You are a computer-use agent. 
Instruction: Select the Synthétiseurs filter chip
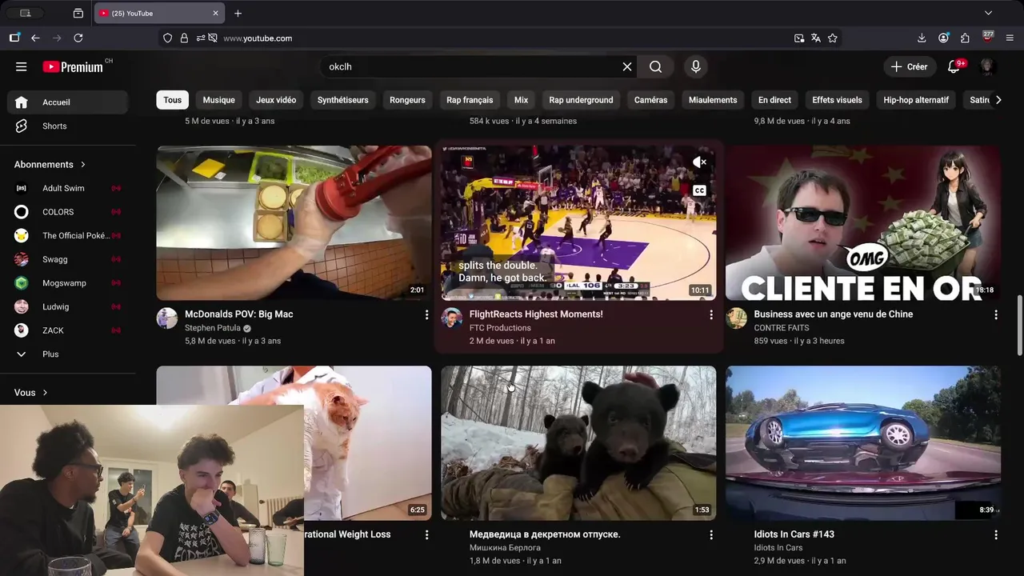tap(343, 100)
